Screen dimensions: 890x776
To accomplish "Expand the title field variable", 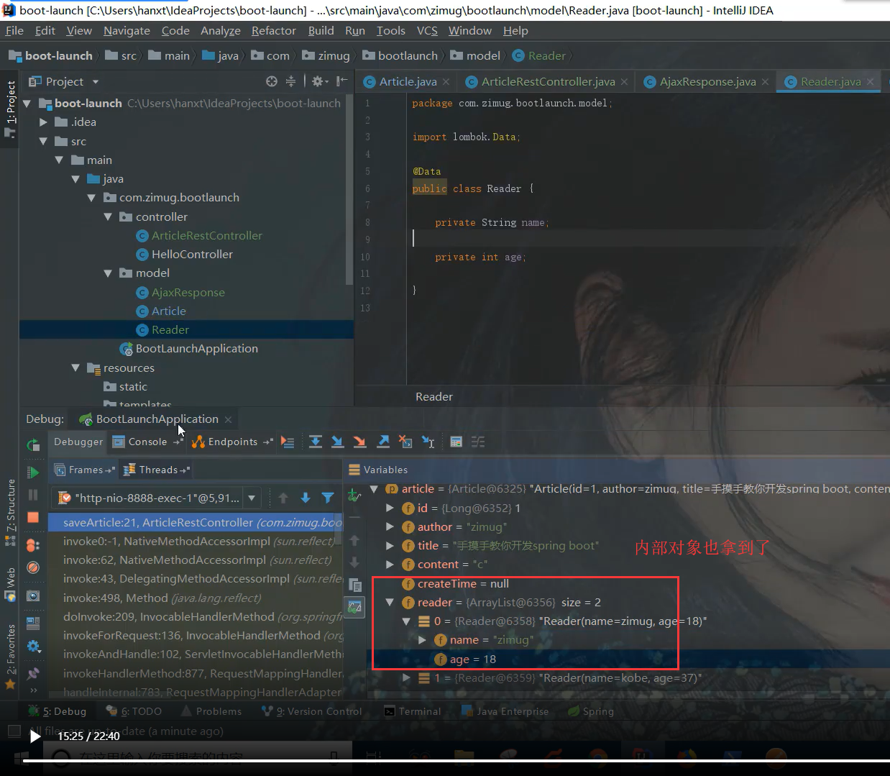I will pyautogui.click(x=390, y=546).
